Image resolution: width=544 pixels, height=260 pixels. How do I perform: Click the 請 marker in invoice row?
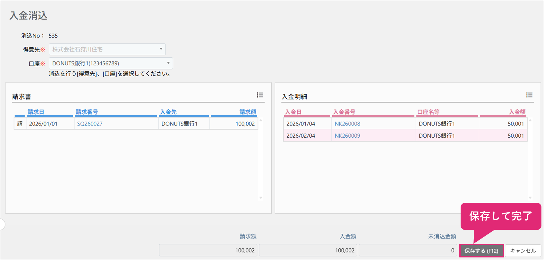point(20,124)
